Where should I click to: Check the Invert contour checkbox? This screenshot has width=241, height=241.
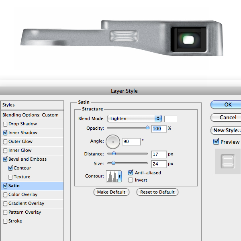coord(131,180)
